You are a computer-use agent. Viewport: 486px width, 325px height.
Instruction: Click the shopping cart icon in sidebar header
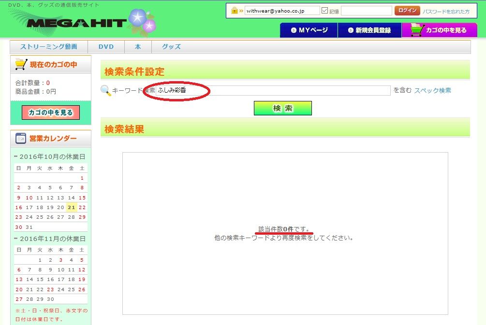[x=21, y=64]
